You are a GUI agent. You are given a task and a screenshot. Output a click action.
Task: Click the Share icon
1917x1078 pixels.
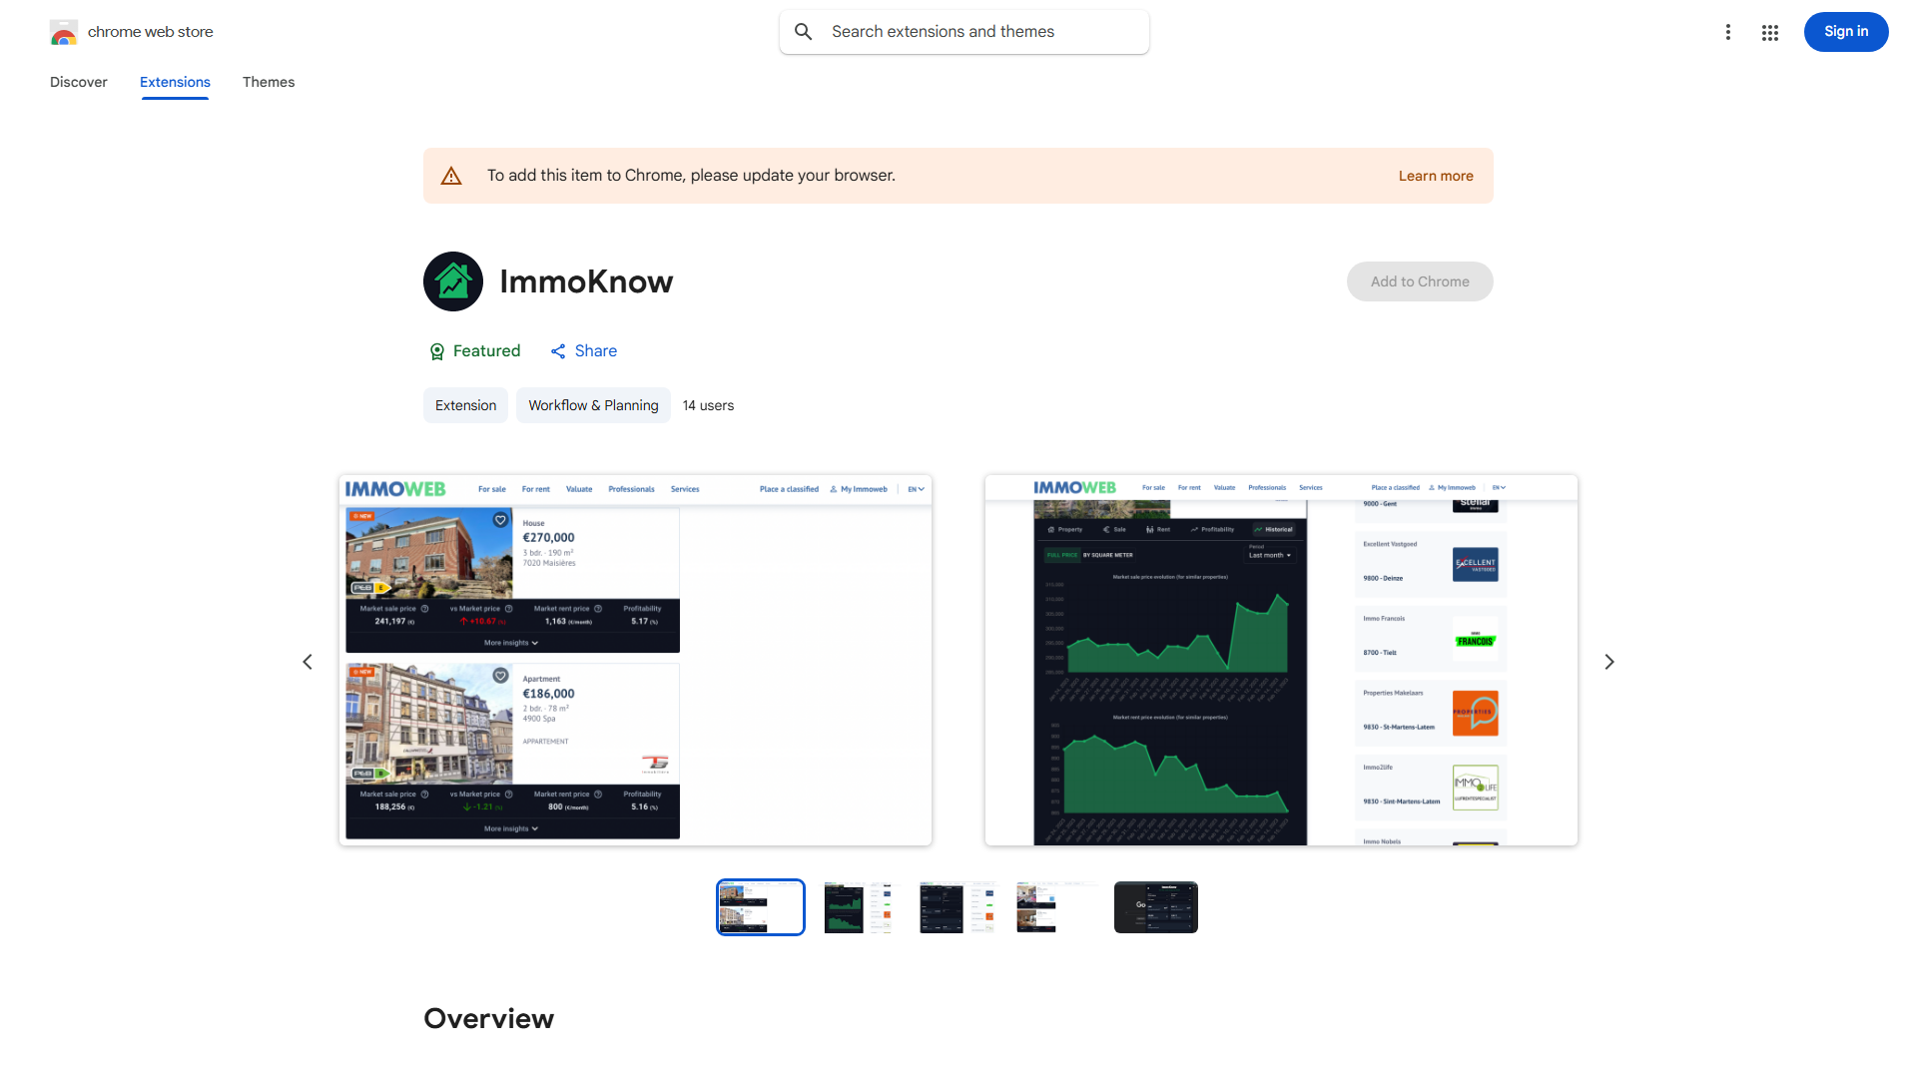(x=558, y=351)
